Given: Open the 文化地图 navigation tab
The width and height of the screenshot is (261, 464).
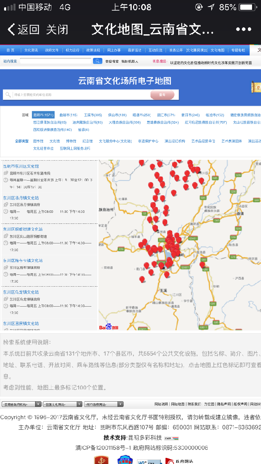Looking at the screenshot, I should click(x=217, y=50).
